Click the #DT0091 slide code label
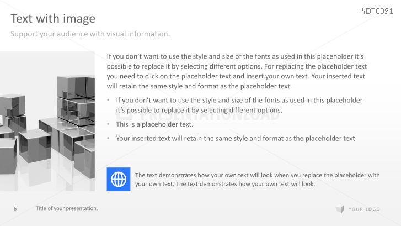The height and width of the screenshot is (226, 401). point(377,10)
